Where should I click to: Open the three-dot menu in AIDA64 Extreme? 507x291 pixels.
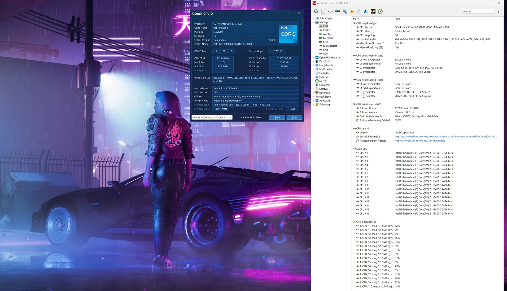(x=499, y=11)
